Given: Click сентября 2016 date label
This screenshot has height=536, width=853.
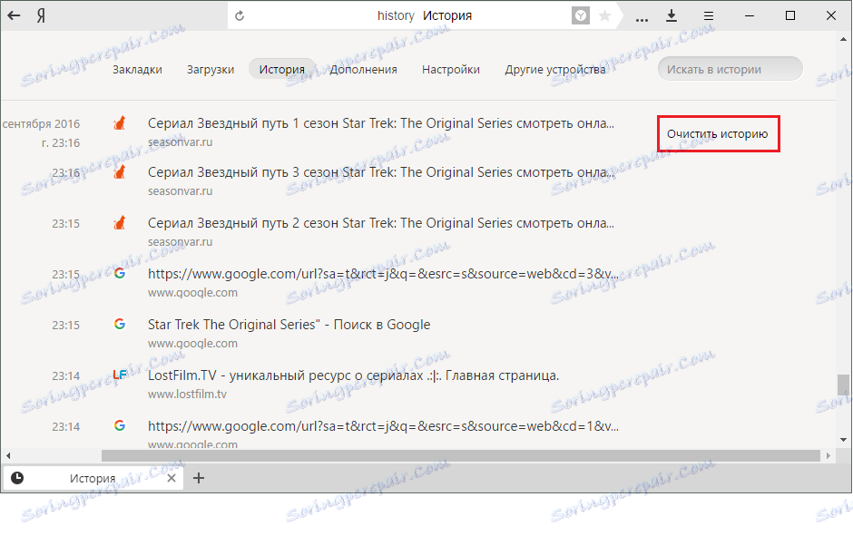Looking at the screenshot, I should pyautogui.click(x=41, y=123).
